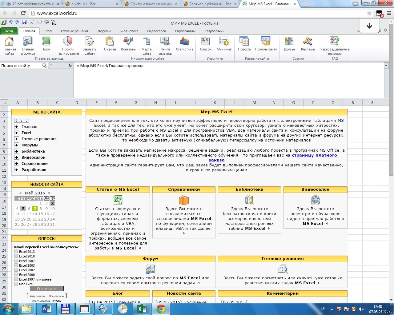Viewport: 394px width, 315px height.
Task: Click the Undo arrow in quick access toolbar
Action: tap(10, 22)
